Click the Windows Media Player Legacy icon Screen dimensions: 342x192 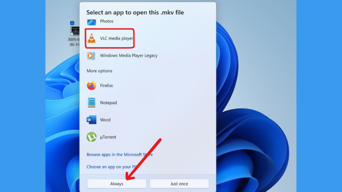[91, 56]
